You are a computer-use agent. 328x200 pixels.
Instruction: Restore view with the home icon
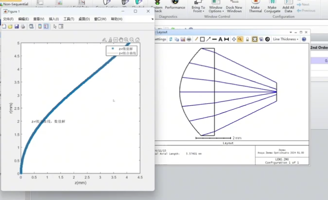coord(138,40)
